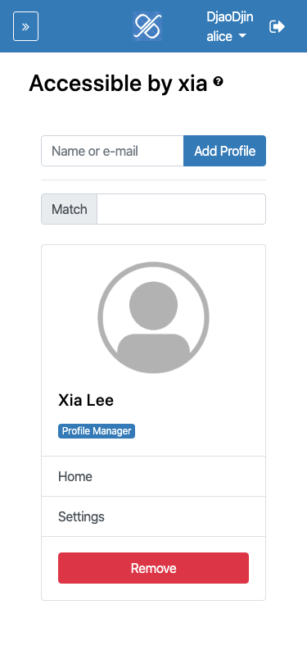
Task: Focus the Name or e-mail field
Action: coord(112,151)
